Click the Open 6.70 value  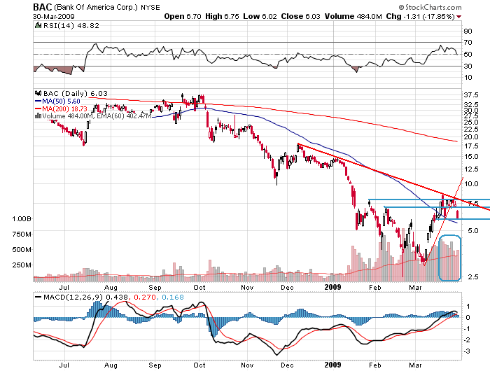pyautogui.click(x=183, y=17)
